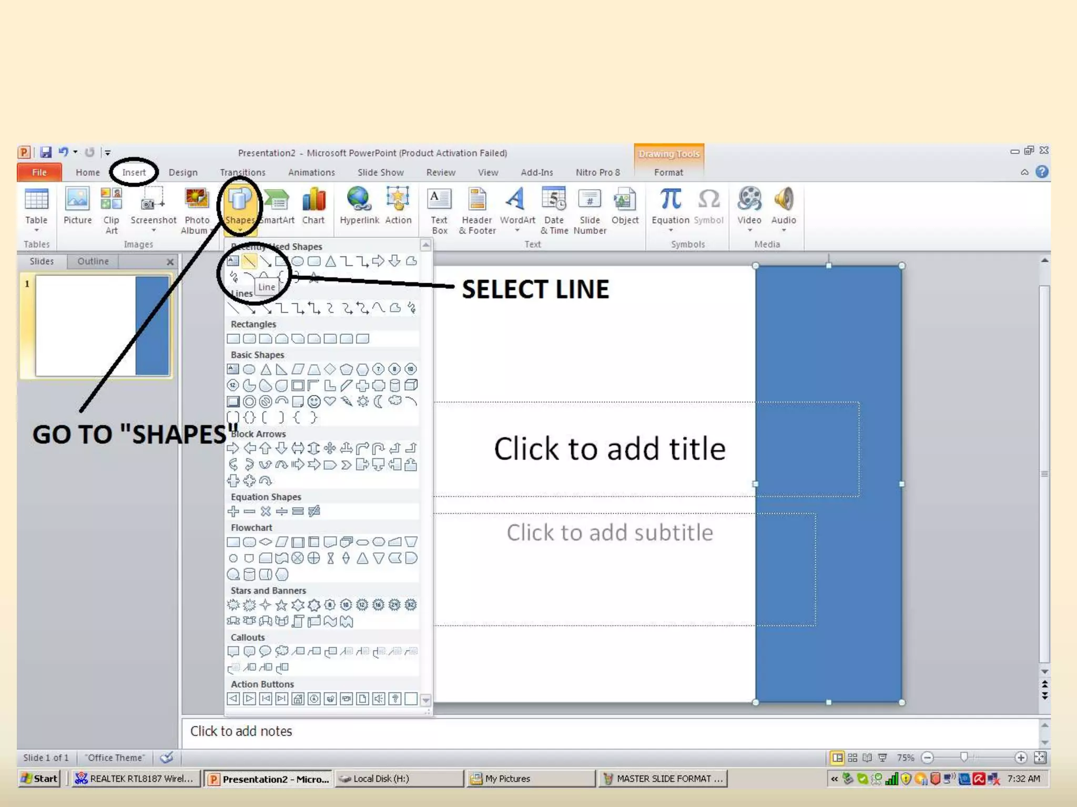Screen dimensions: 1077x807
Task: Click the zoom slider handle in the status bar
Action: pyautogui.click(x=963, y=757)
